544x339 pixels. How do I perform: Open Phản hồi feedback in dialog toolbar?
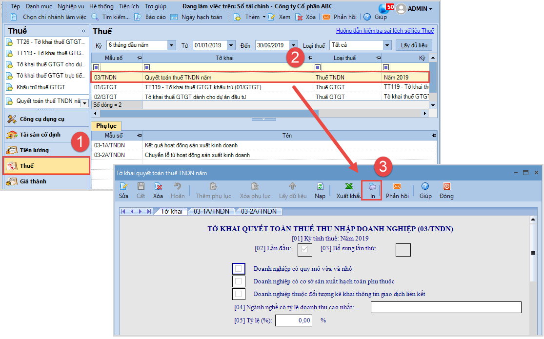pos(397,190)
